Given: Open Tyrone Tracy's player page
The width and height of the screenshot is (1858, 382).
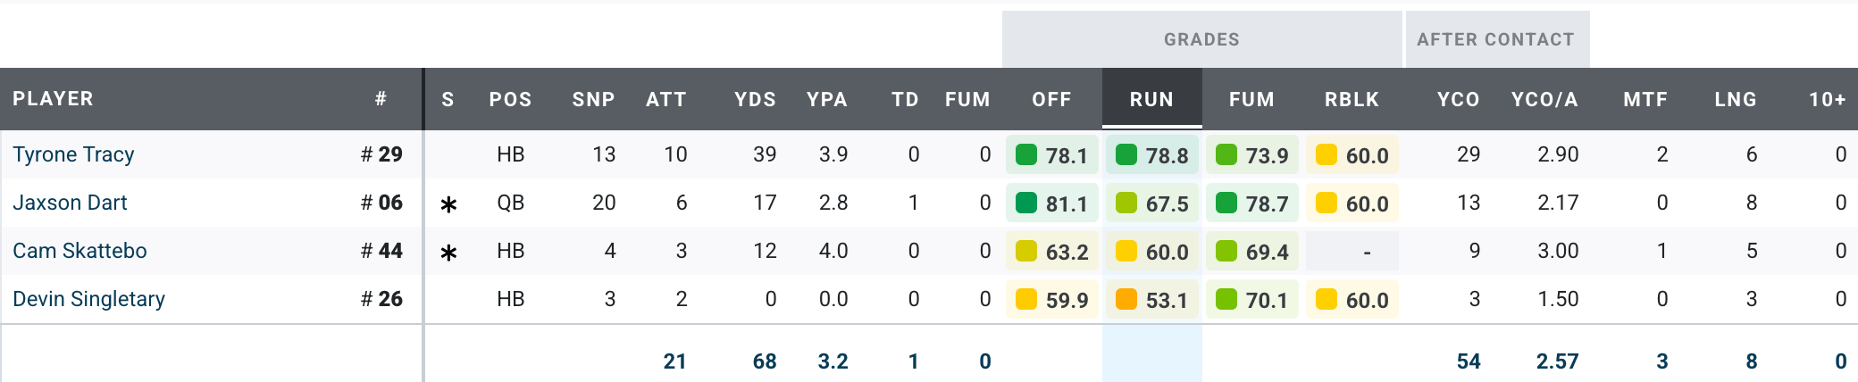Looking at the screenshot, I should click(x=73, y=154).
